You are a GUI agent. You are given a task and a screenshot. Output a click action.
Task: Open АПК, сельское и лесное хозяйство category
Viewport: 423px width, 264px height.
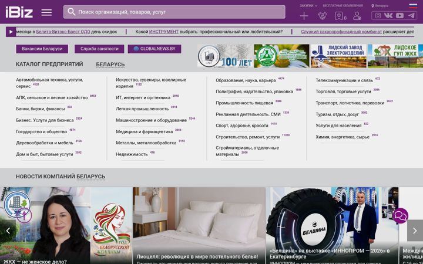pyautogui.click(x=52, y=97)
